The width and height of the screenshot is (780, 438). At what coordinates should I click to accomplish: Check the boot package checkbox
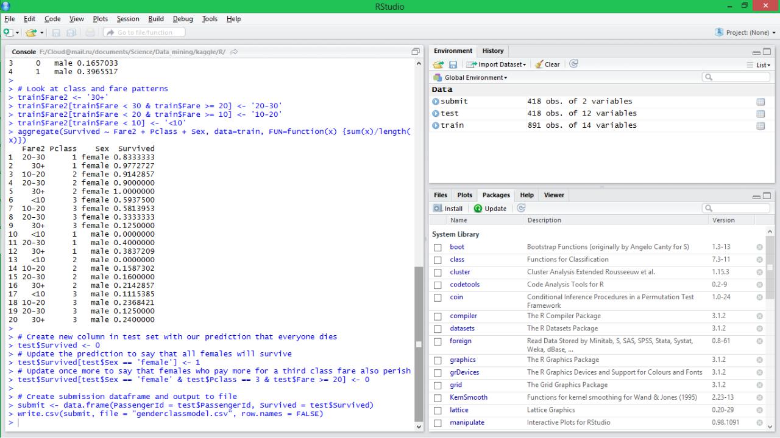(x=438, y=248)
